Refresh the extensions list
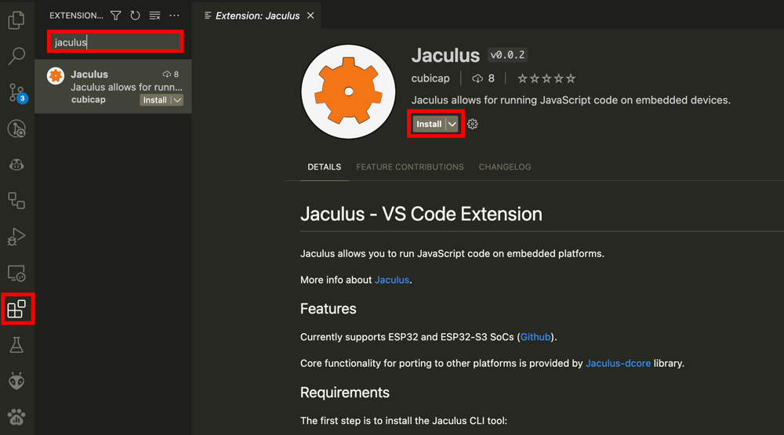Screen dimensions: 784x435 point(135,16)
